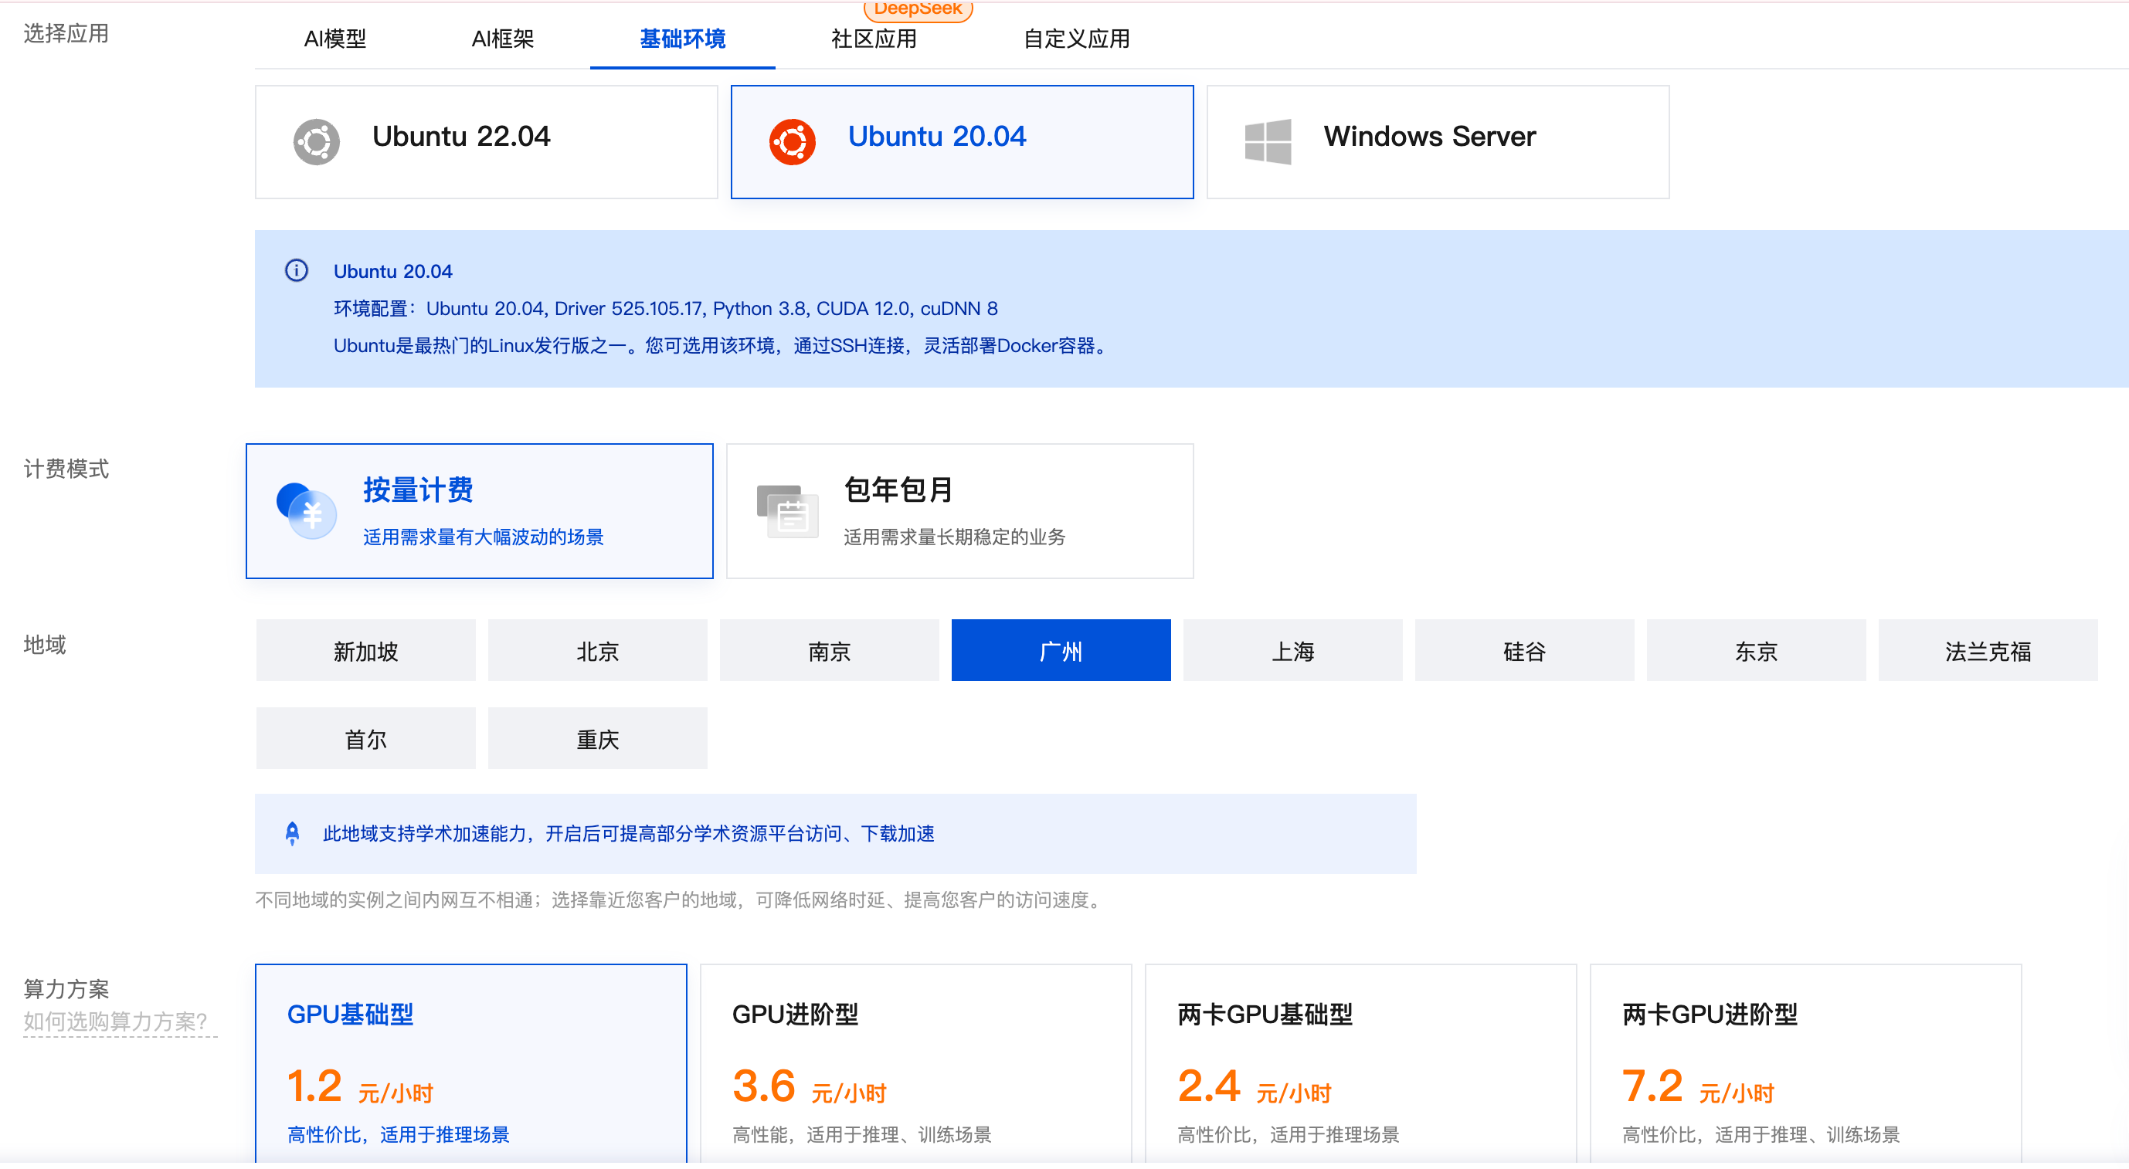The width and height of the screenshot is (2129, 1169).
Task: Select the GPU进阶型 plan at 3.6 元/小时
Action: point(915,1065)
